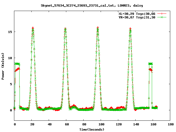Click the small baseline bump near 68 seconds

tap(73, 106)
